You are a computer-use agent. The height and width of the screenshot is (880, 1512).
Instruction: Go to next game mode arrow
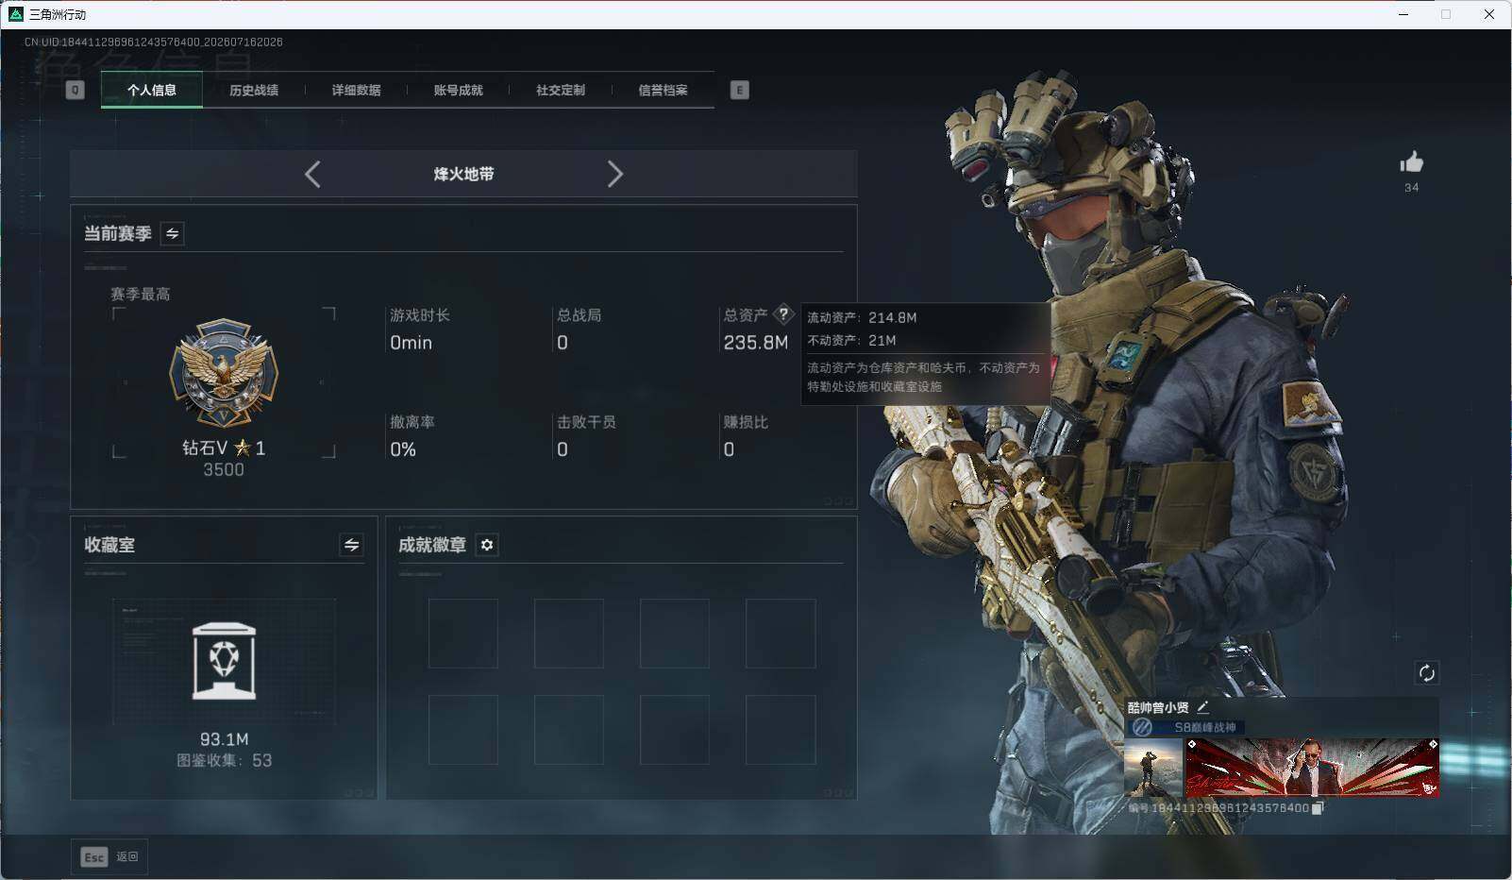[x=614, y=174]
